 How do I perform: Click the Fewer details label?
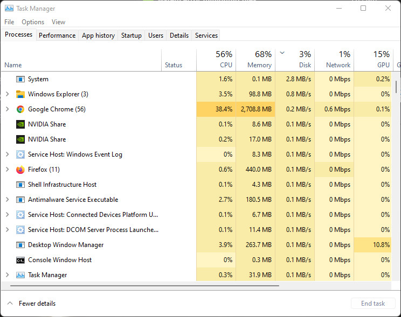(37, 304)
